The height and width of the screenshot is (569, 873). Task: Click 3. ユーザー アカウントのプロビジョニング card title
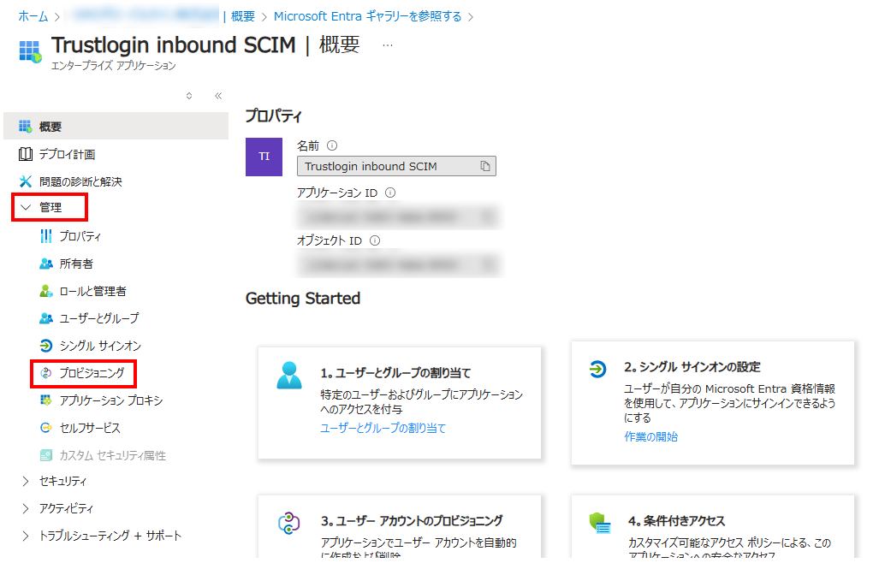coord(412,521)
